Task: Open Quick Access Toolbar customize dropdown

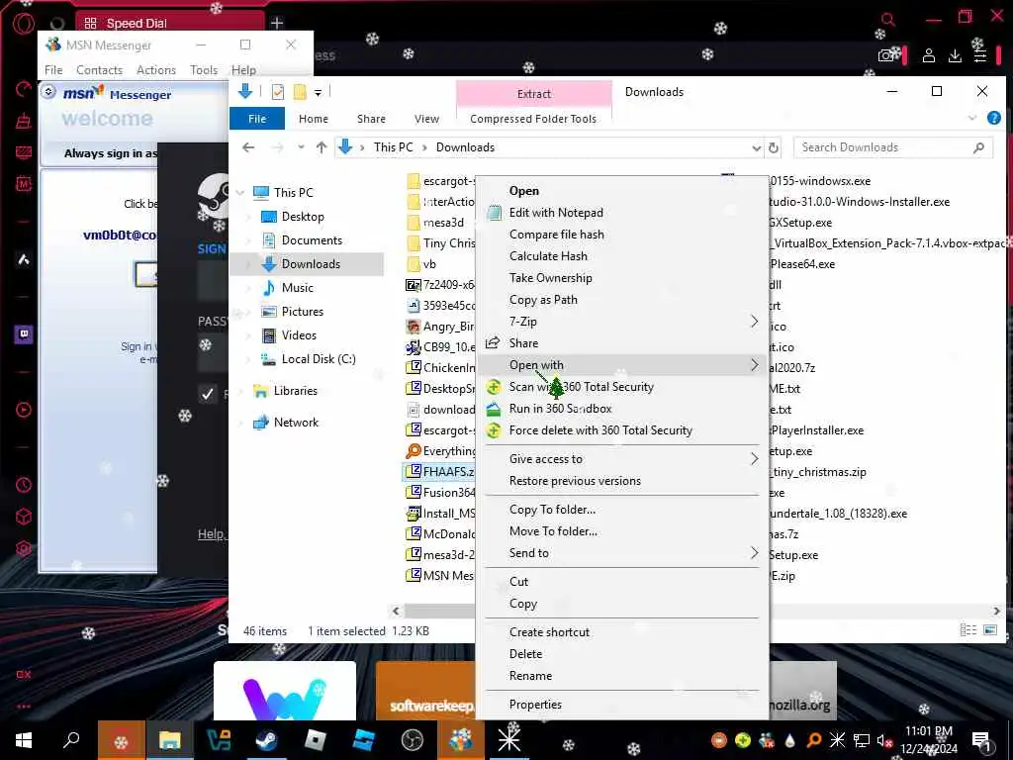Action: 318,93
